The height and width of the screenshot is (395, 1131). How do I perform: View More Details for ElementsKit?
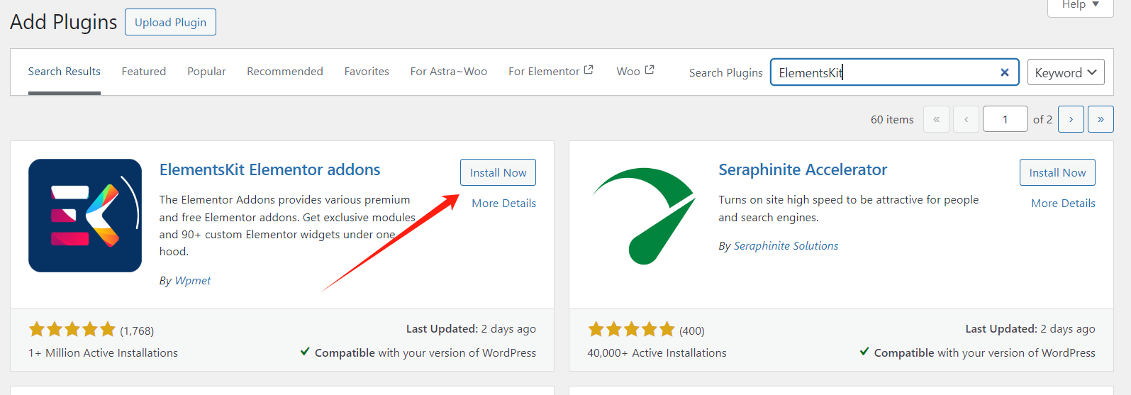[x=503, y=203]
